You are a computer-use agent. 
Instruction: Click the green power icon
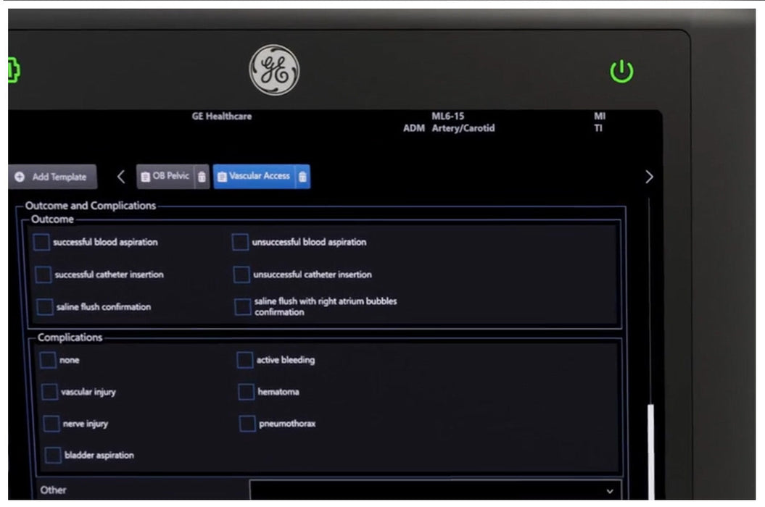point(621,72)
